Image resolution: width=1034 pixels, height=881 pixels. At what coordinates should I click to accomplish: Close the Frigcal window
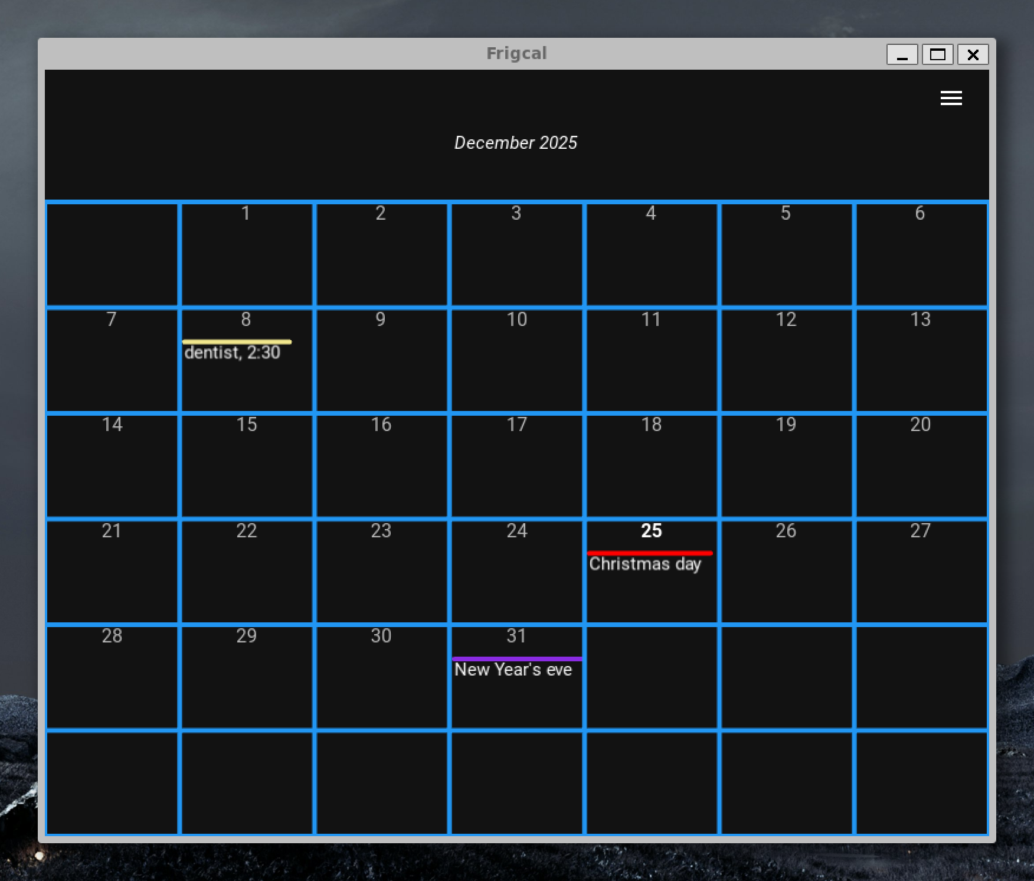(973, 55)
